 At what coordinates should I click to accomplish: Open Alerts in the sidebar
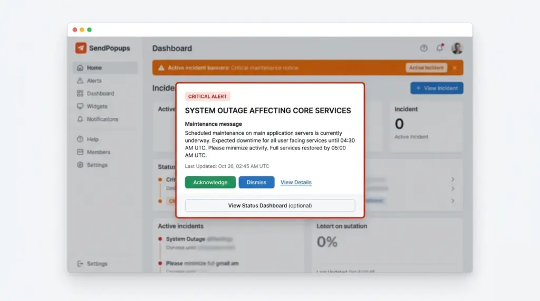pyautogui.click(x=94, y=81)
